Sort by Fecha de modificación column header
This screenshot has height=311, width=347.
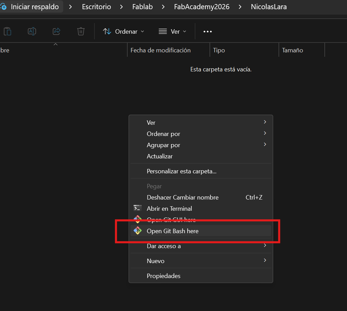[160, 50]
